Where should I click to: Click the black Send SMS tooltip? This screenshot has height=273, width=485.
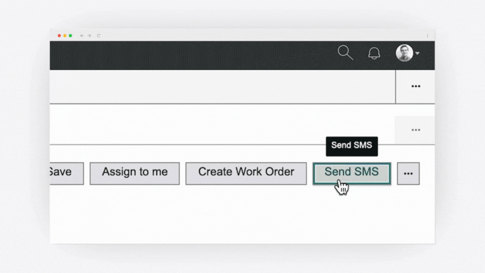pos(352,146)
